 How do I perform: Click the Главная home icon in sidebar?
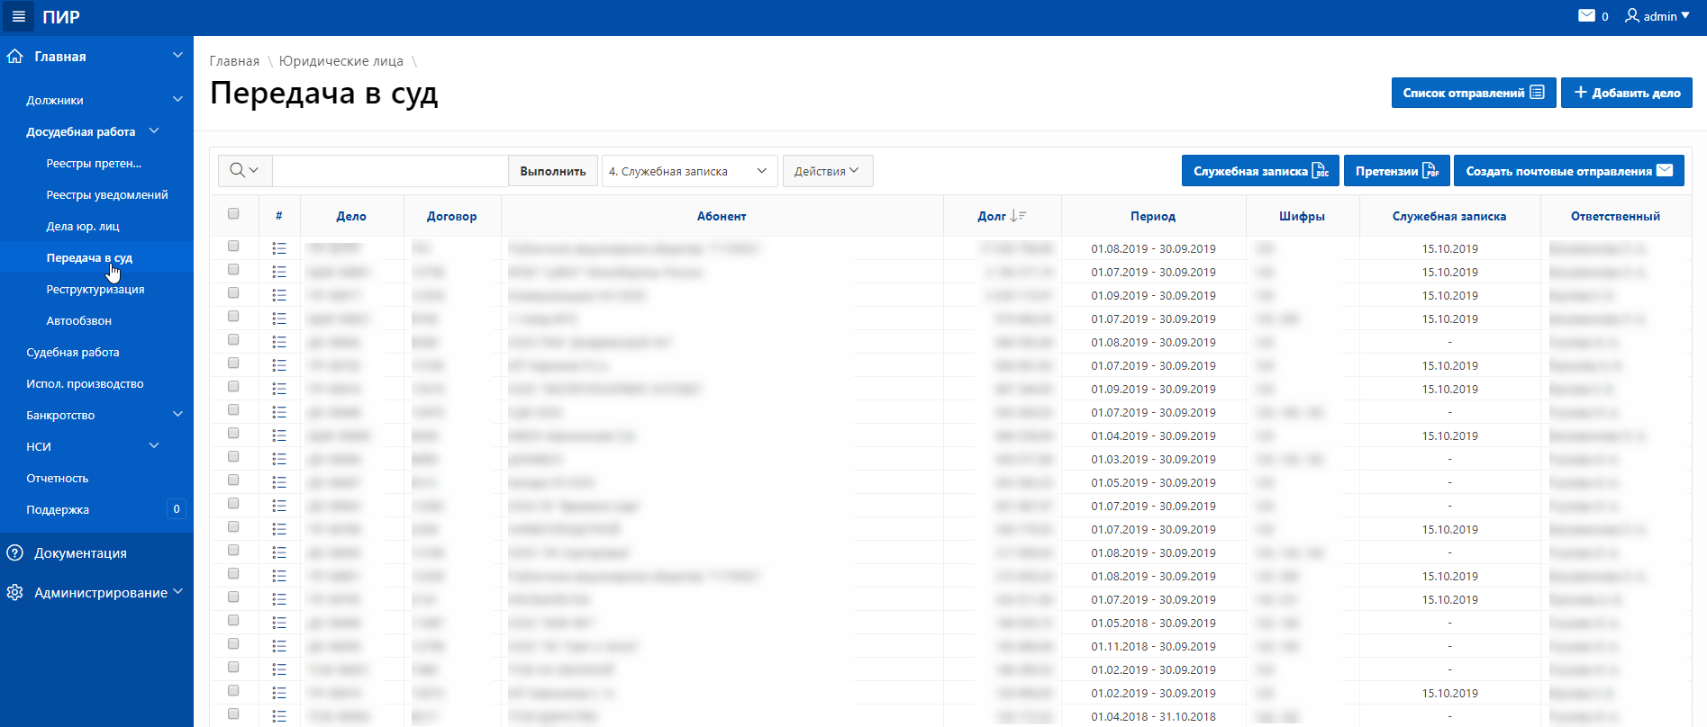(14, 56)
